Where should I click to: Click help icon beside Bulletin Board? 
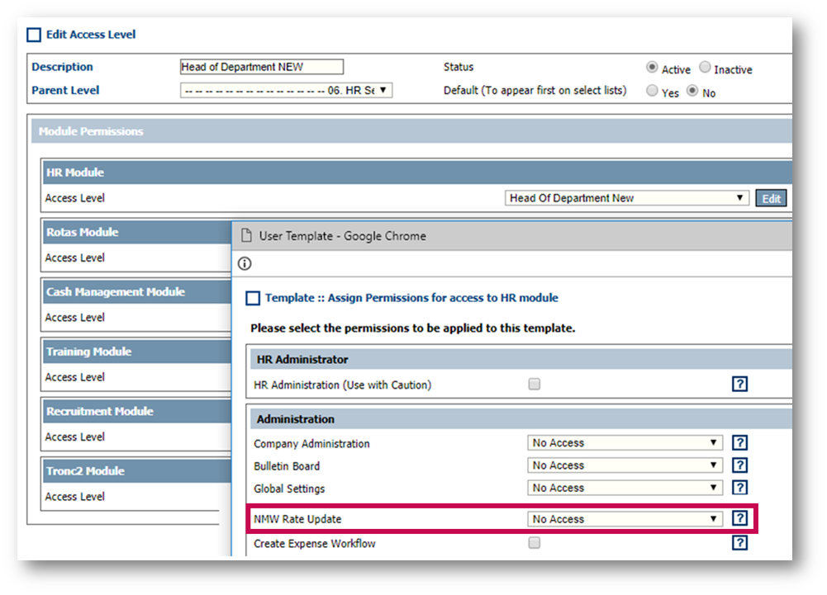click(x=739, y=465)
